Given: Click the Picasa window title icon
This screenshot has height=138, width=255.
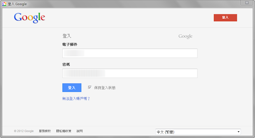Looking at the screenshot, I should 4,4.
